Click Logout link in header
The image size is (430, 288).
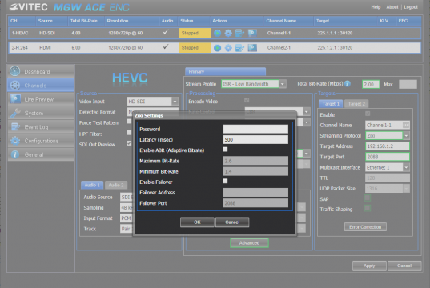[411, 7]
